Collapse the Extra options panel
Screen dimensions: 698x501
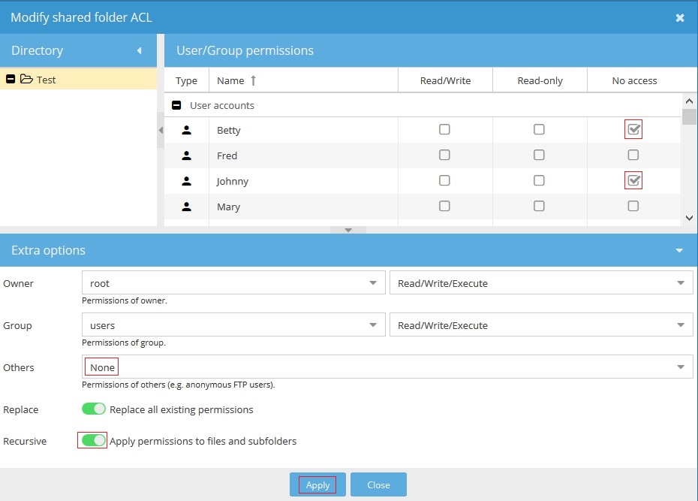pos(679,250)
